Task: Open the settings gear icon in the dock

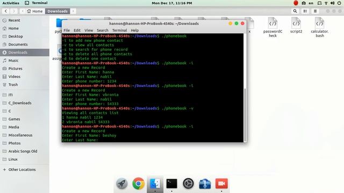Action: [189, 183]
